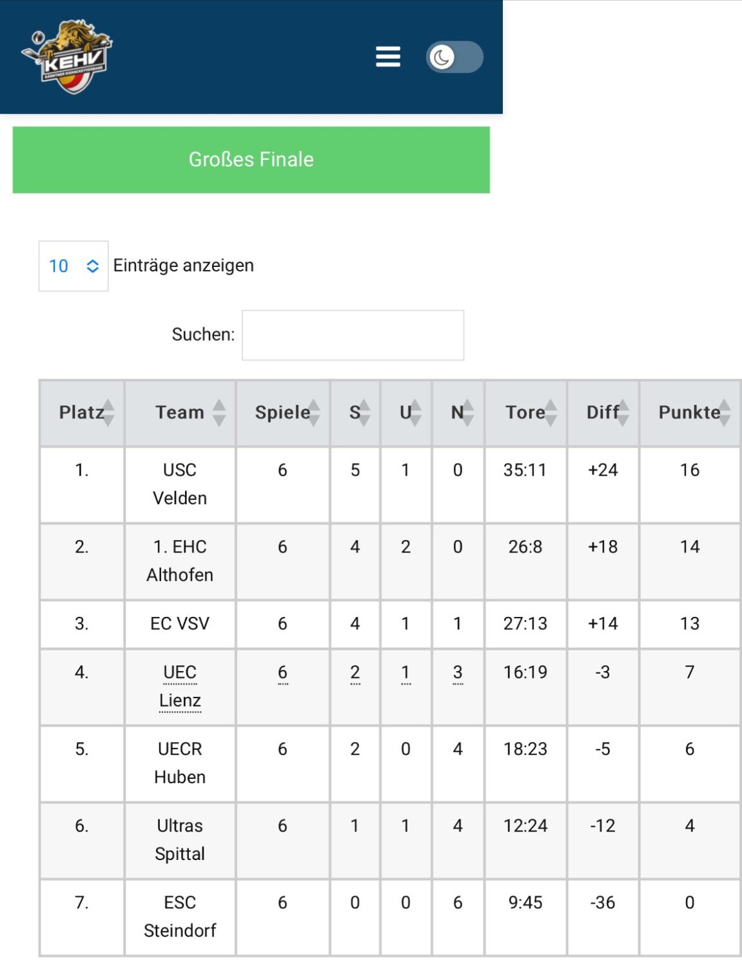The width and height of the screenshot is (742, 967).
Task: Sort by the N losses column
Action: 458,413
